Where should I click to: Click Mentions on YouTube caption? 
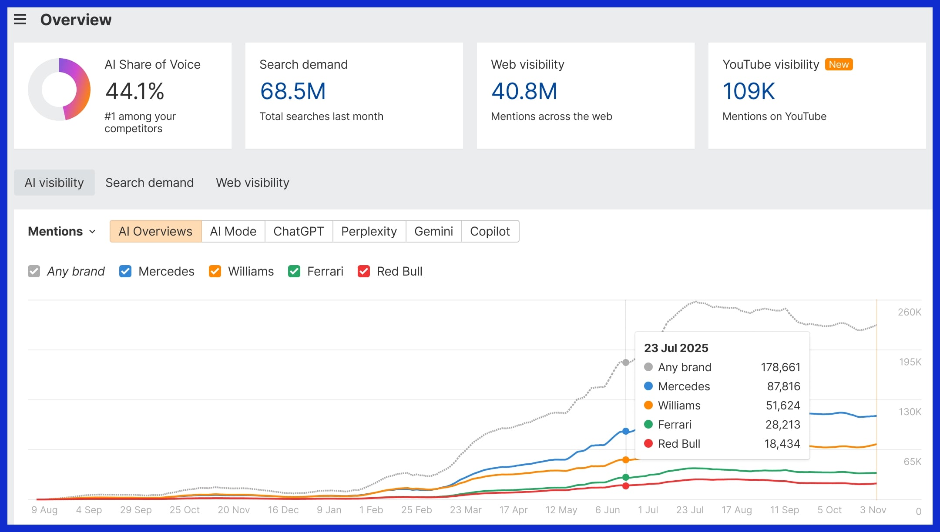(775, 116)
